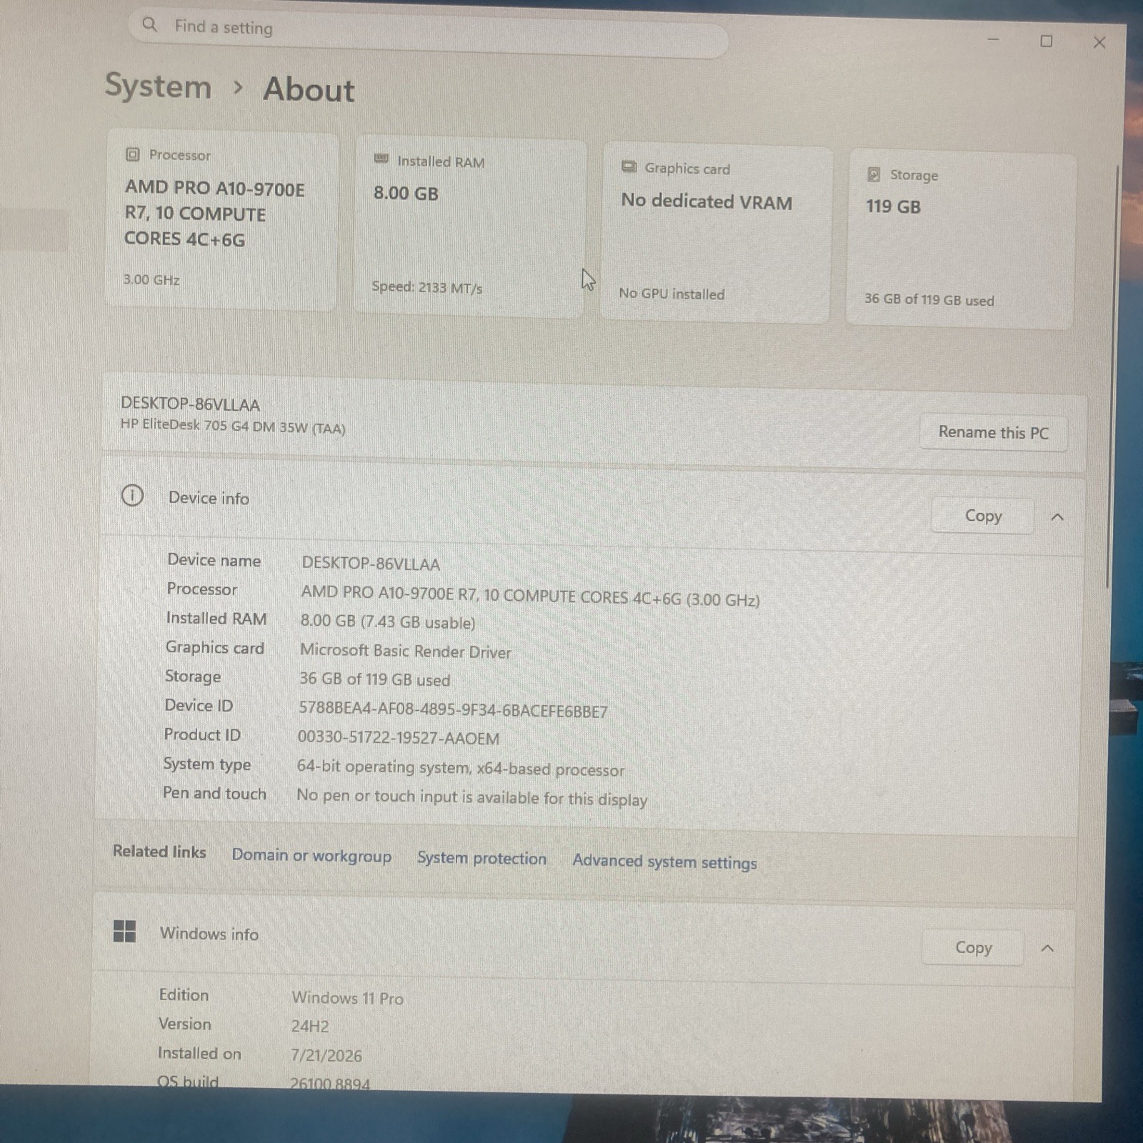Image resolution: width=1143 pixels, height=1143 pixels.
Task: Click the Product ID value 00330-51722-19527-AAOEM
Action: [399, 738]
